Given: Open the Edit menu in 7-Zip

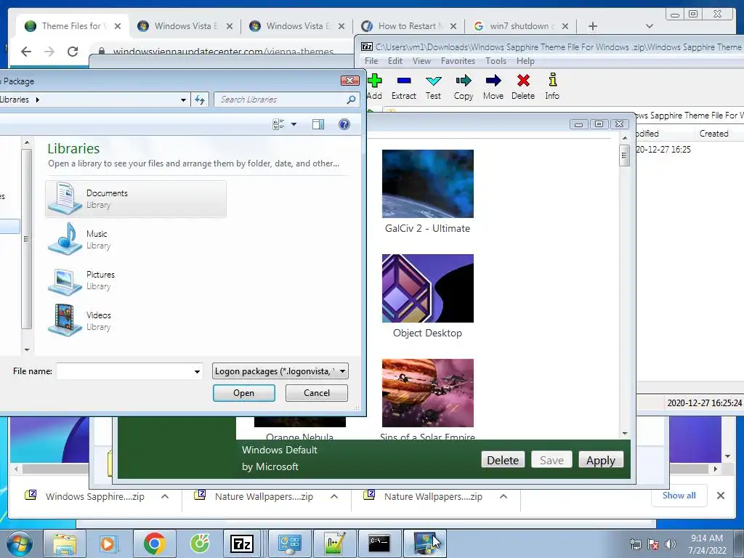Looking at the screenshot, I should click(x=395, y=61).
